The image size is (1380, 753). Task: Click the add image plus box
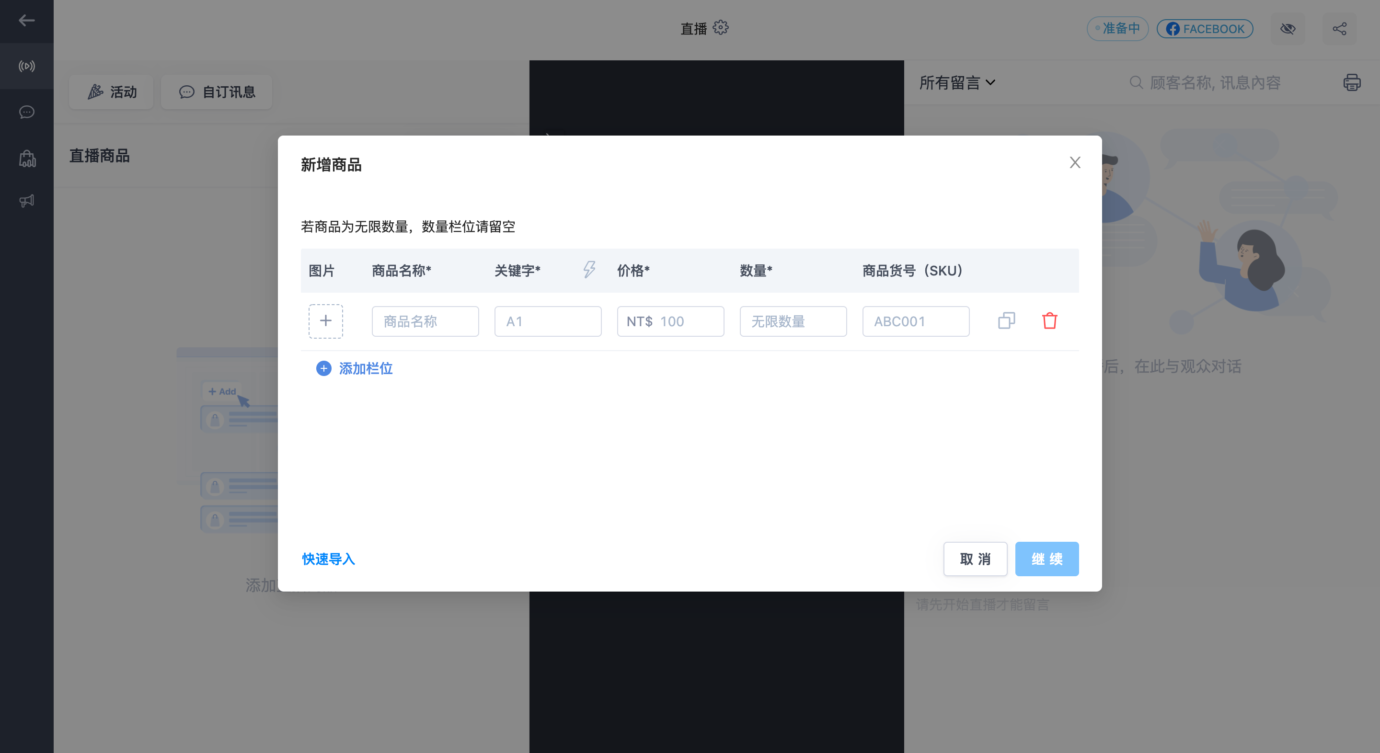point(325,321)
